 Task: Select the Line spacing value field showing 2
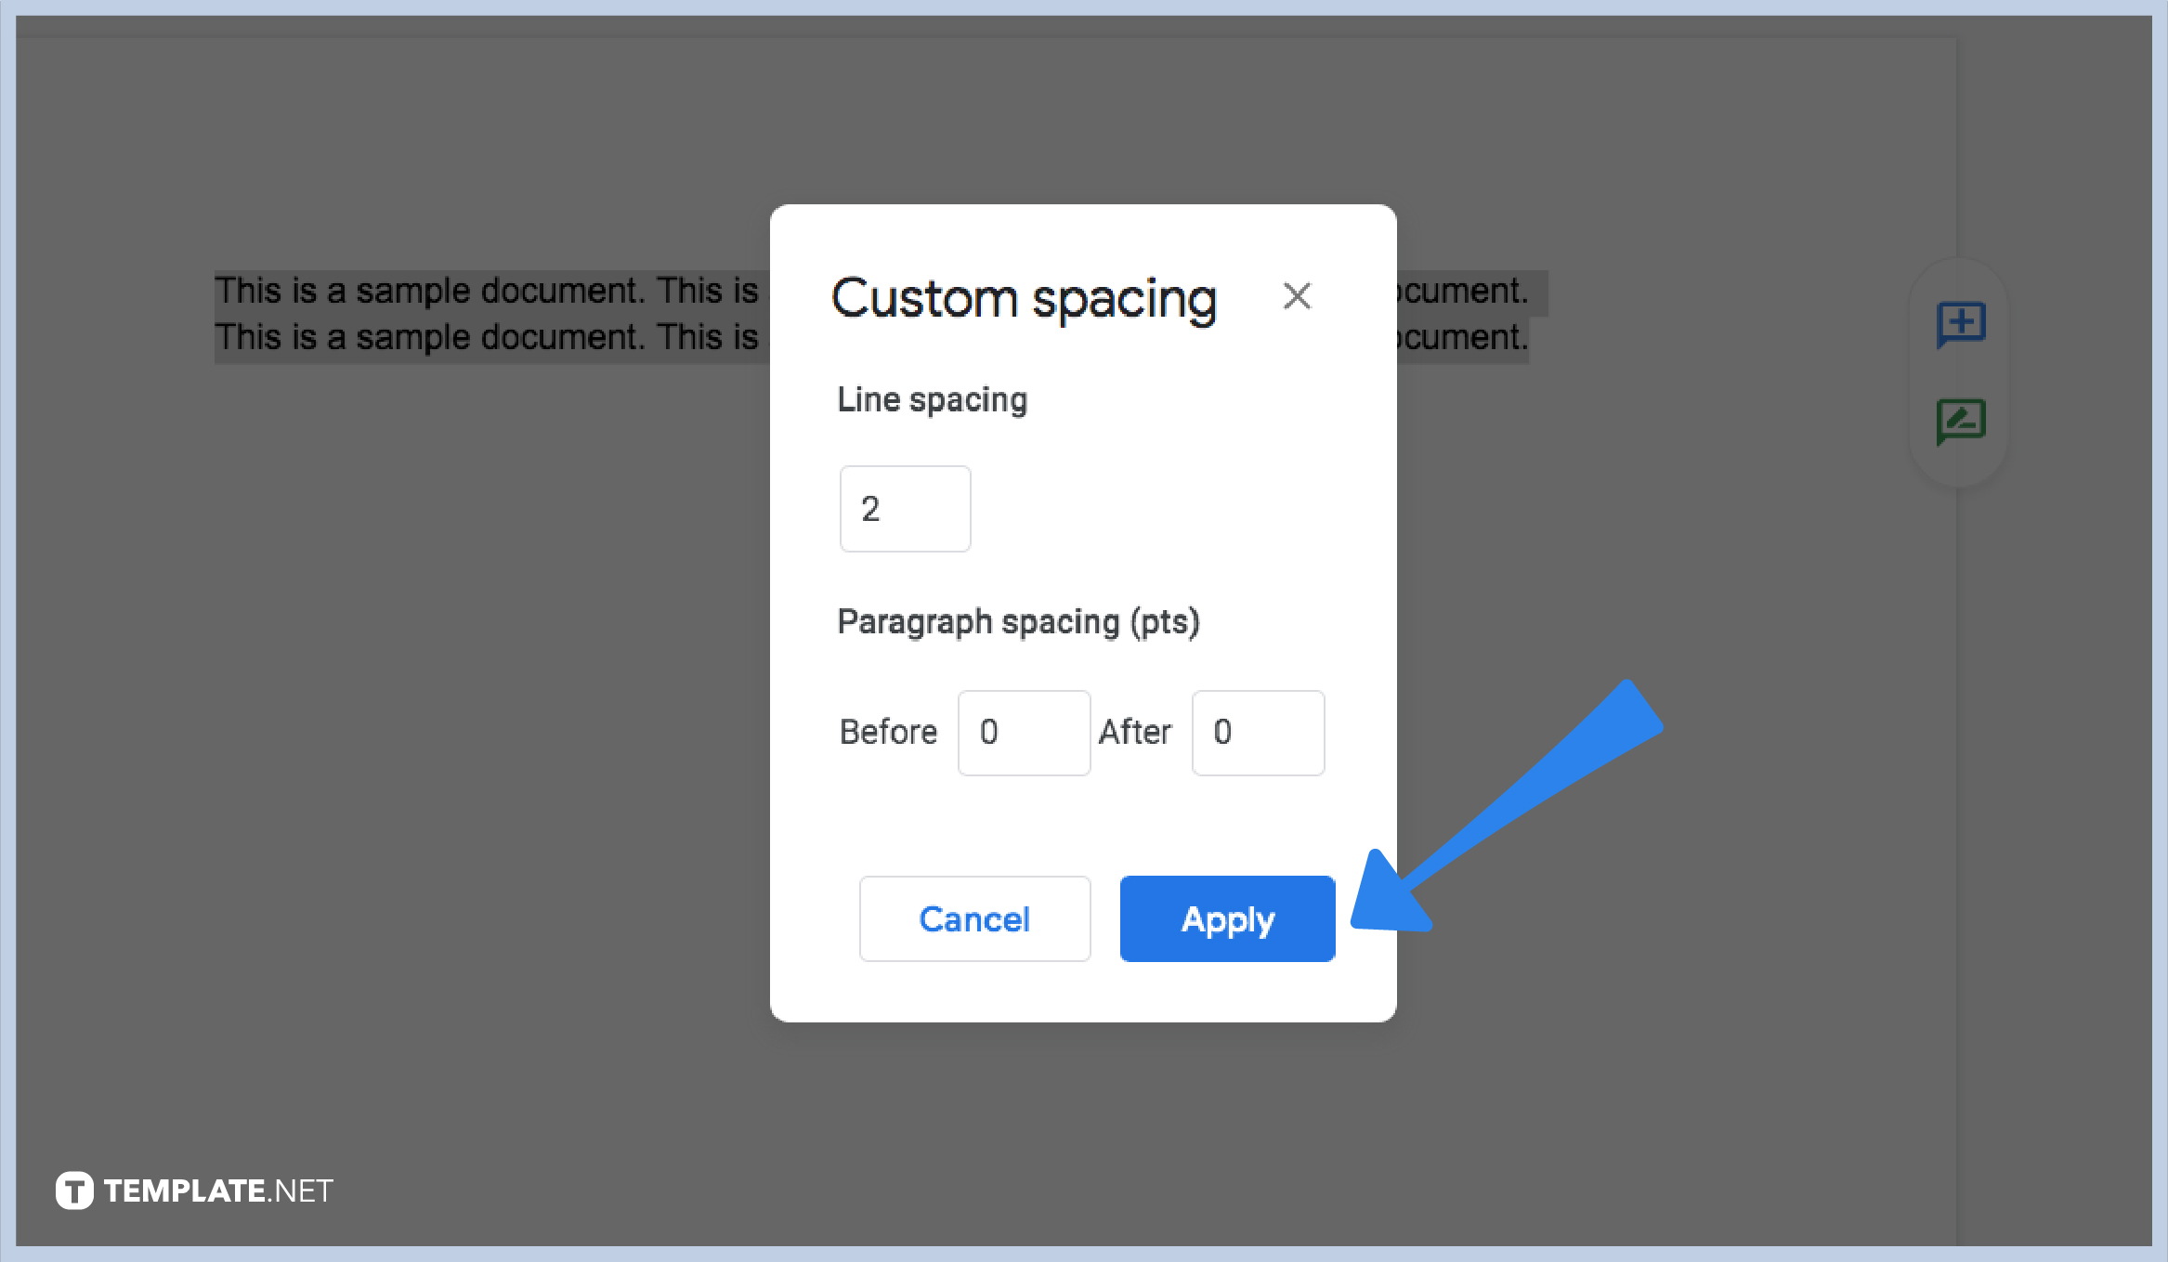[x=905, y=508]
